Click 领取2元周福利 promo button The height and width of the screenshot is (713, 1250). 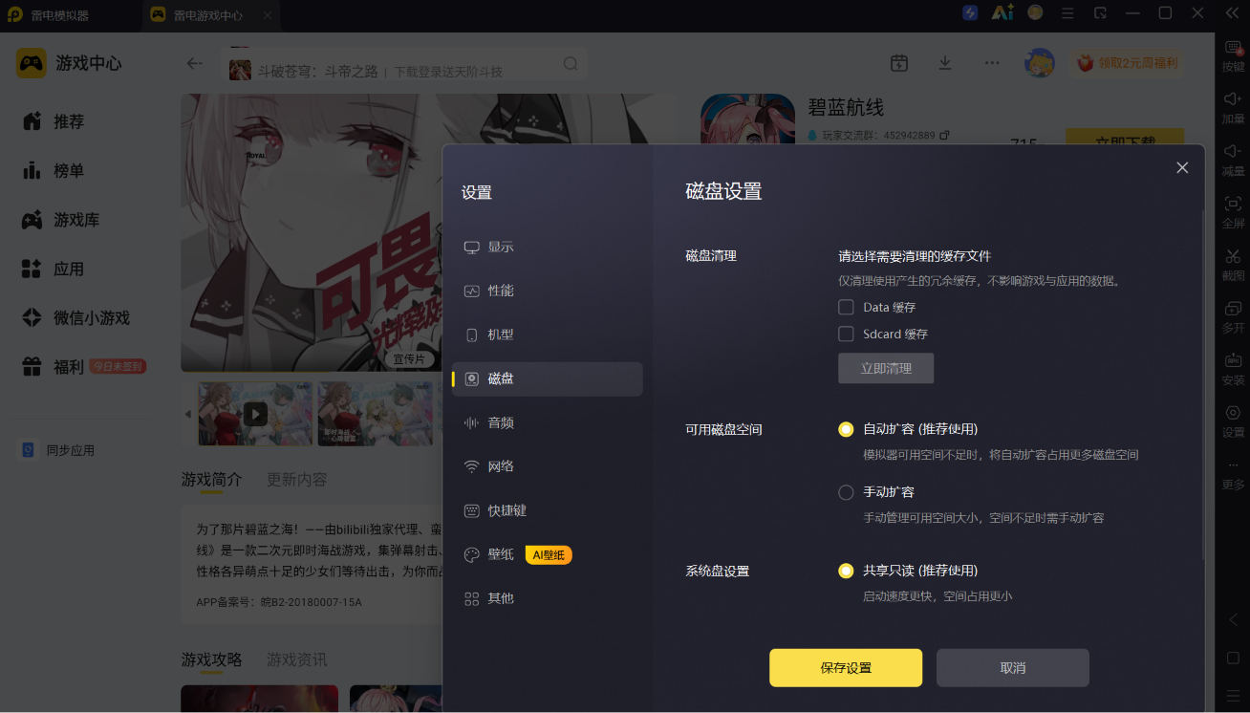(1128, 63)
